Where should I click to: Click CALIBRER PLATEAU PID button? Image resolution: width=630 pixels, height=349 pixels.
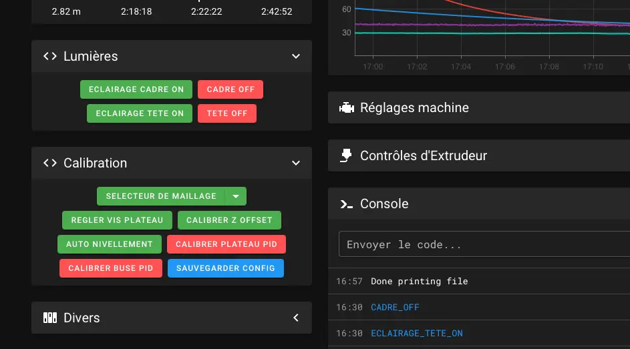click(x=226, y=244)
